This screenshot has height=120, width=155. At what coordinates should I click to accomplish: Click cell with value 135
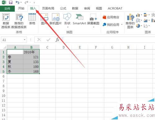tap(31, 62)
